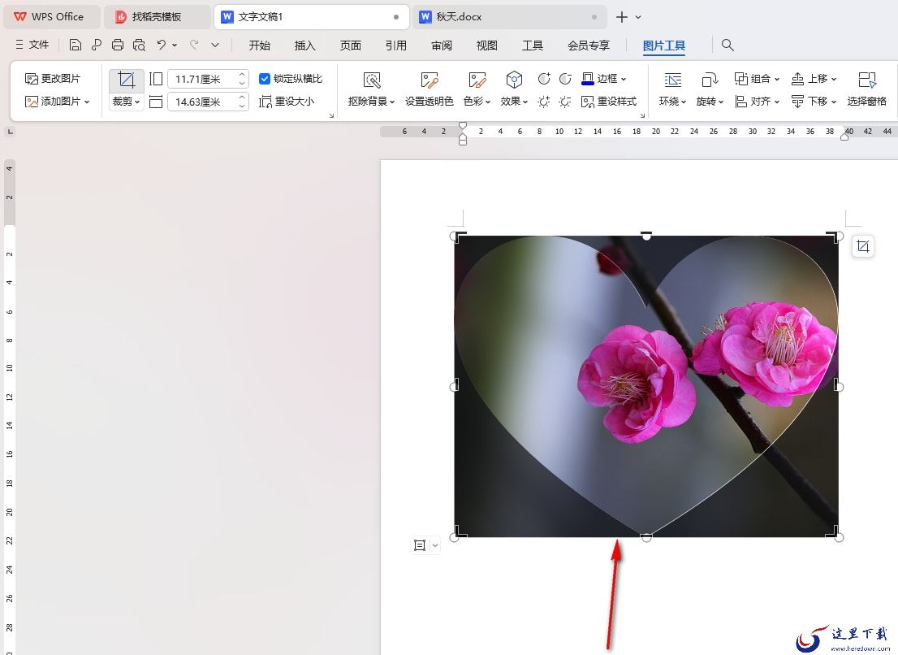The image size is (898, 655).
Task: Select the 图片工具 Picture Tools tab
Action: tap(664, 46)
